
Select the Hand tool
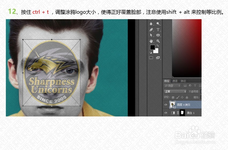click(x=151, y=41)
